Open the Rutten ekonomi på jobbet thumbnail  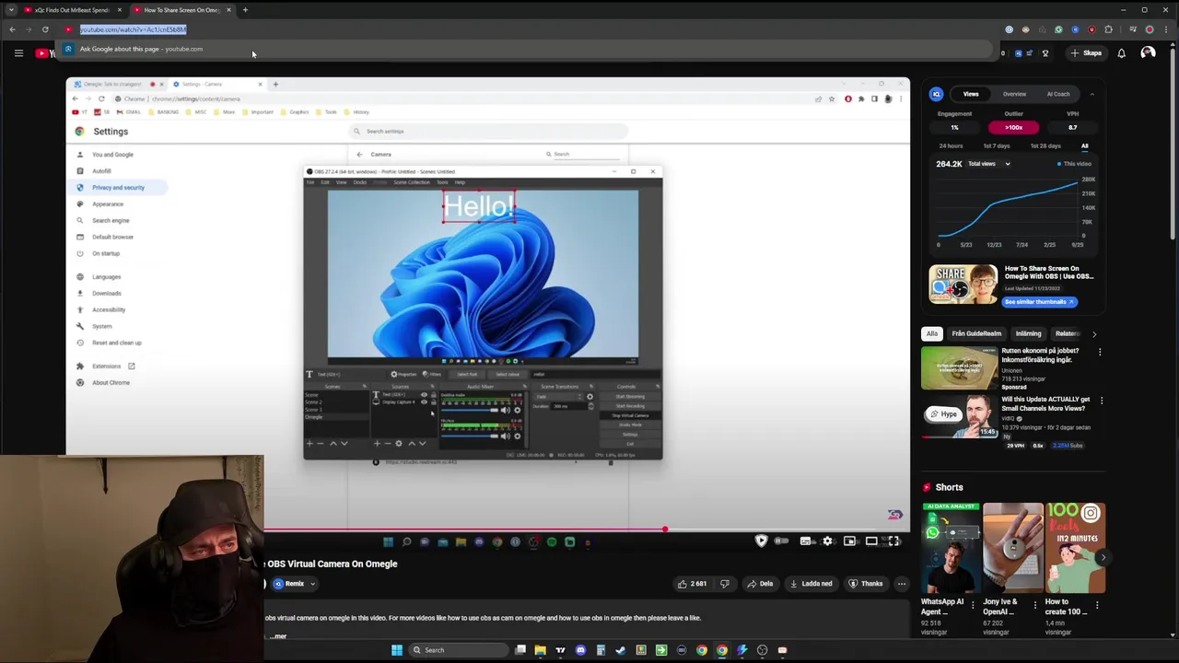click(959, 367)
